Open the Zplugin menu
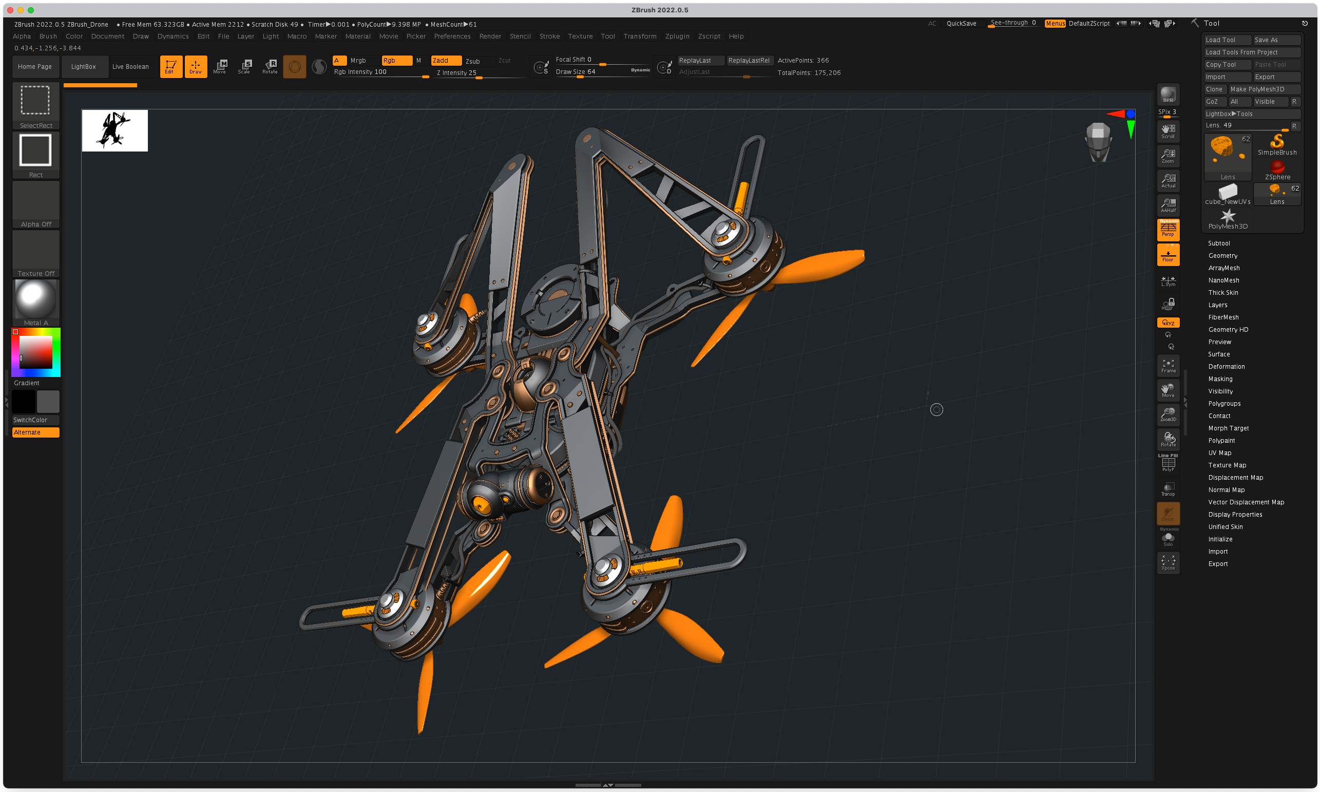This screenshot has width=1320, height=792. point(677,36)
